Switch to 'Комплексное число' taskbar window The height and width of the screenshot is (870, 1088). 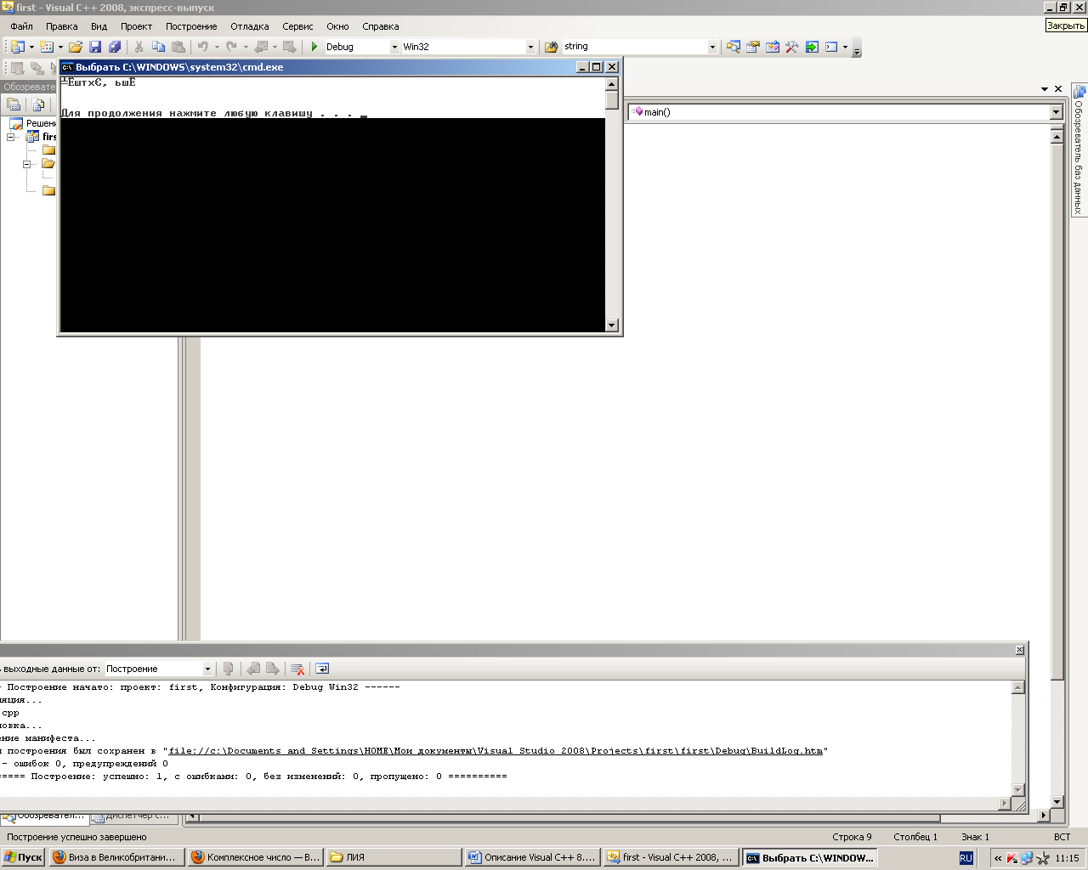tap(255, 858)
